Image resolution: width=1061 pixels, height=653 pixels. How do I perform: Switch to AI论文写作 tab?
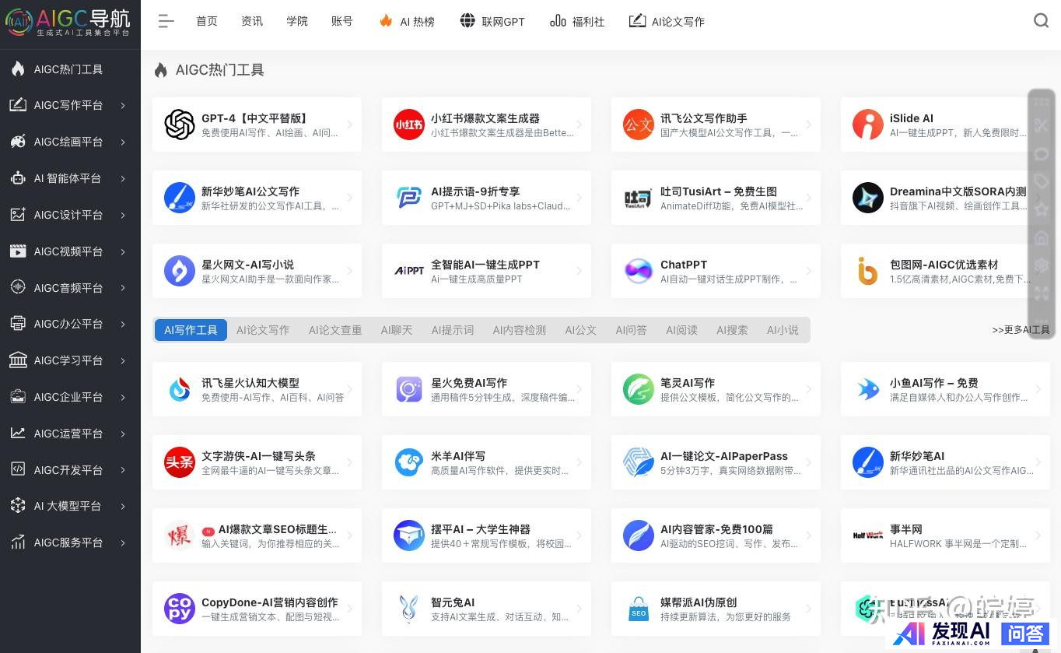point(263,330)
